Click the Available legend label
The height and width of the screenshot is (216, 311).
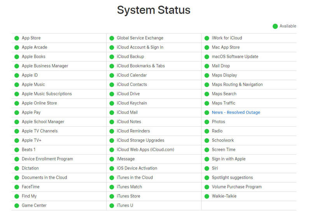(288, 26)
